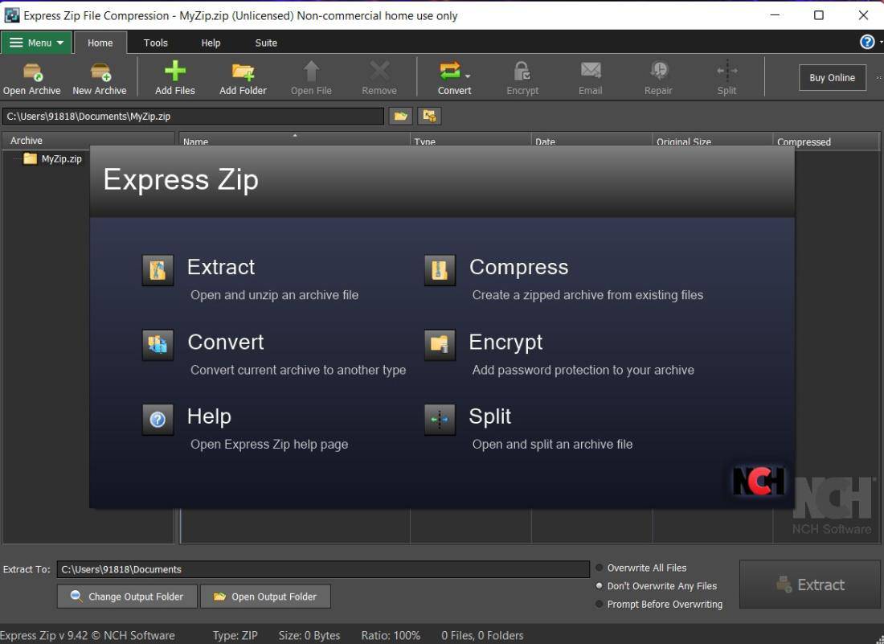Image resolution: width=884 pixels, height=644 pixels.
Task: Click the Express Zip app icon in the title bar
Action: [x=11, y=15]
